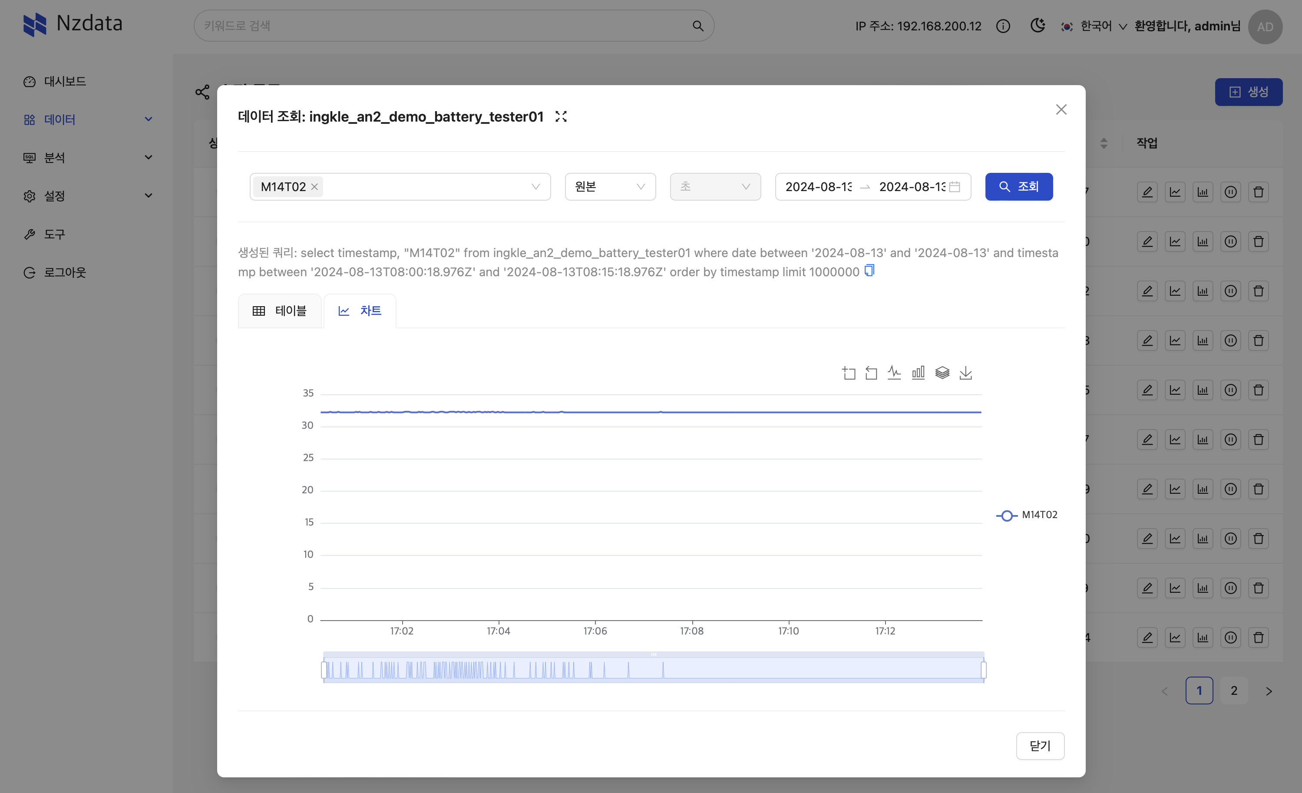This screenshot has width=1302, height=793.
Task: Click pagination page 1
Action: (x=1199, y=691)
